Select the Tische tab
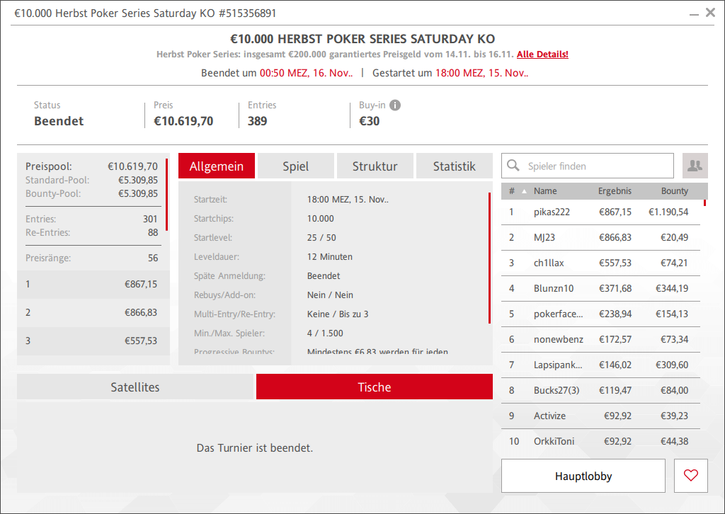The image size is (725, 514). click(374, 387)
